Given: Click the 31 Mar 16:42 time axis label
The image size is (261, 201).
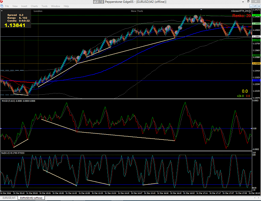Looking at the screenshot, I should point(176,193).
